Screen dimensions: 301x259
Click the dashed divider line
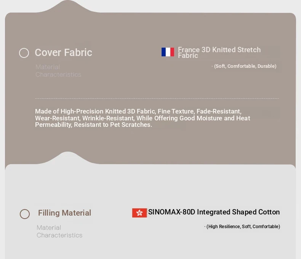157,98
